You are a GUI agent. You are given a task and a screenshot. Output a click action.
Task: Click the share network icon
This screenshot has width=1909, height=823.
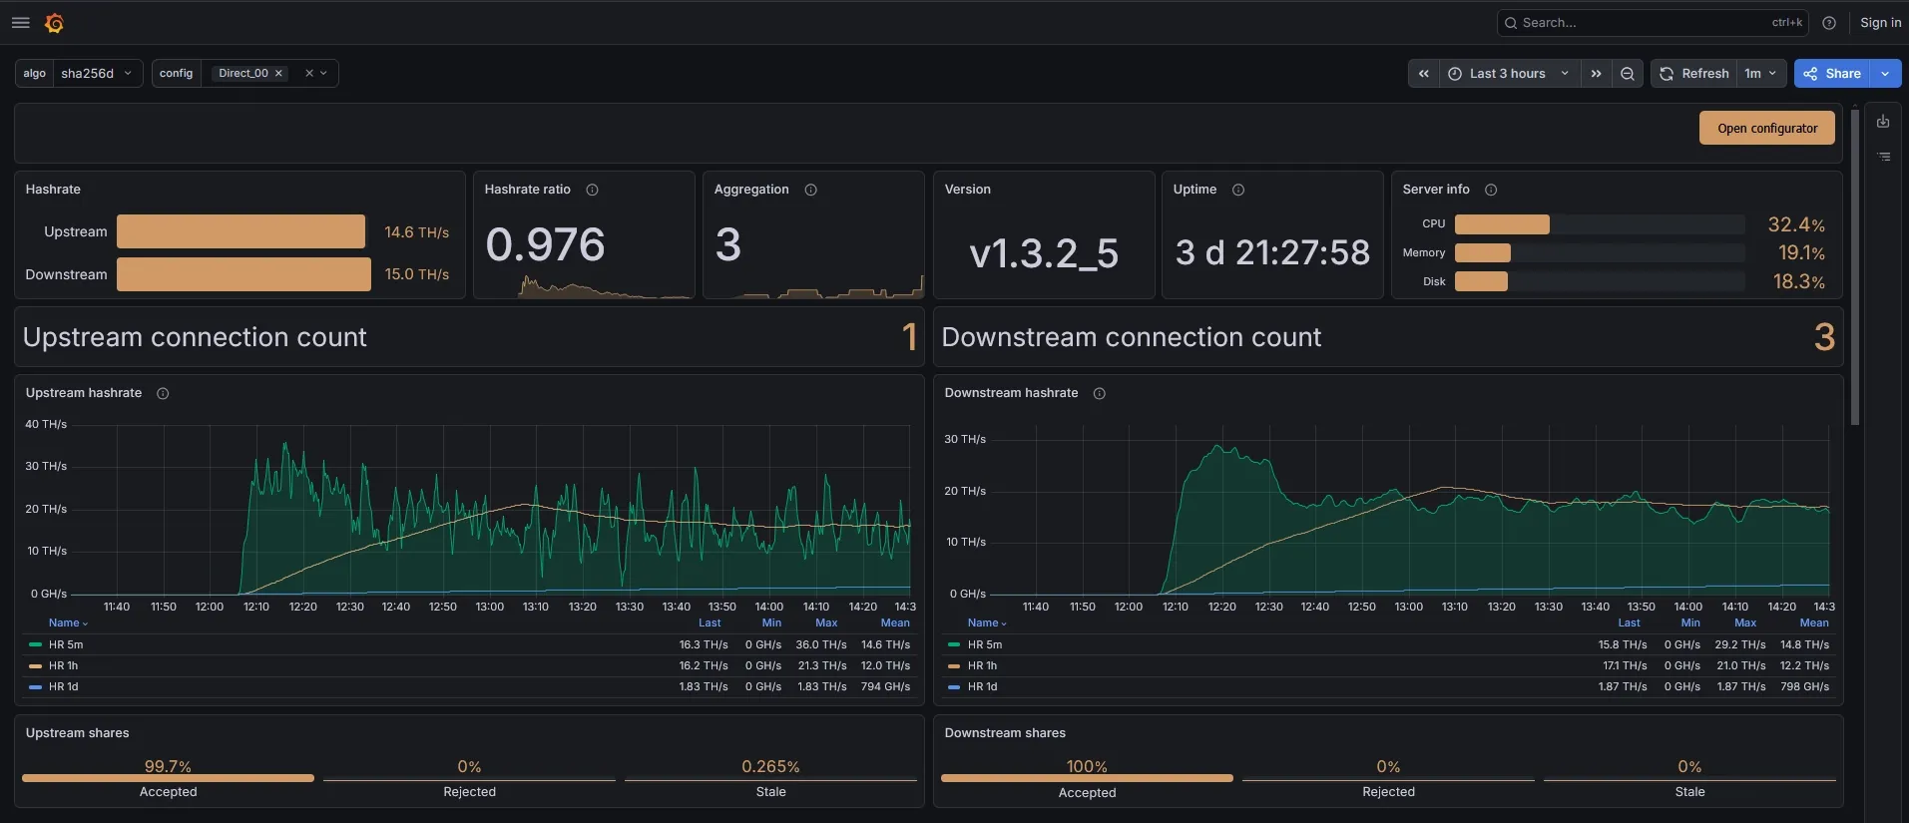point(1810,73)
